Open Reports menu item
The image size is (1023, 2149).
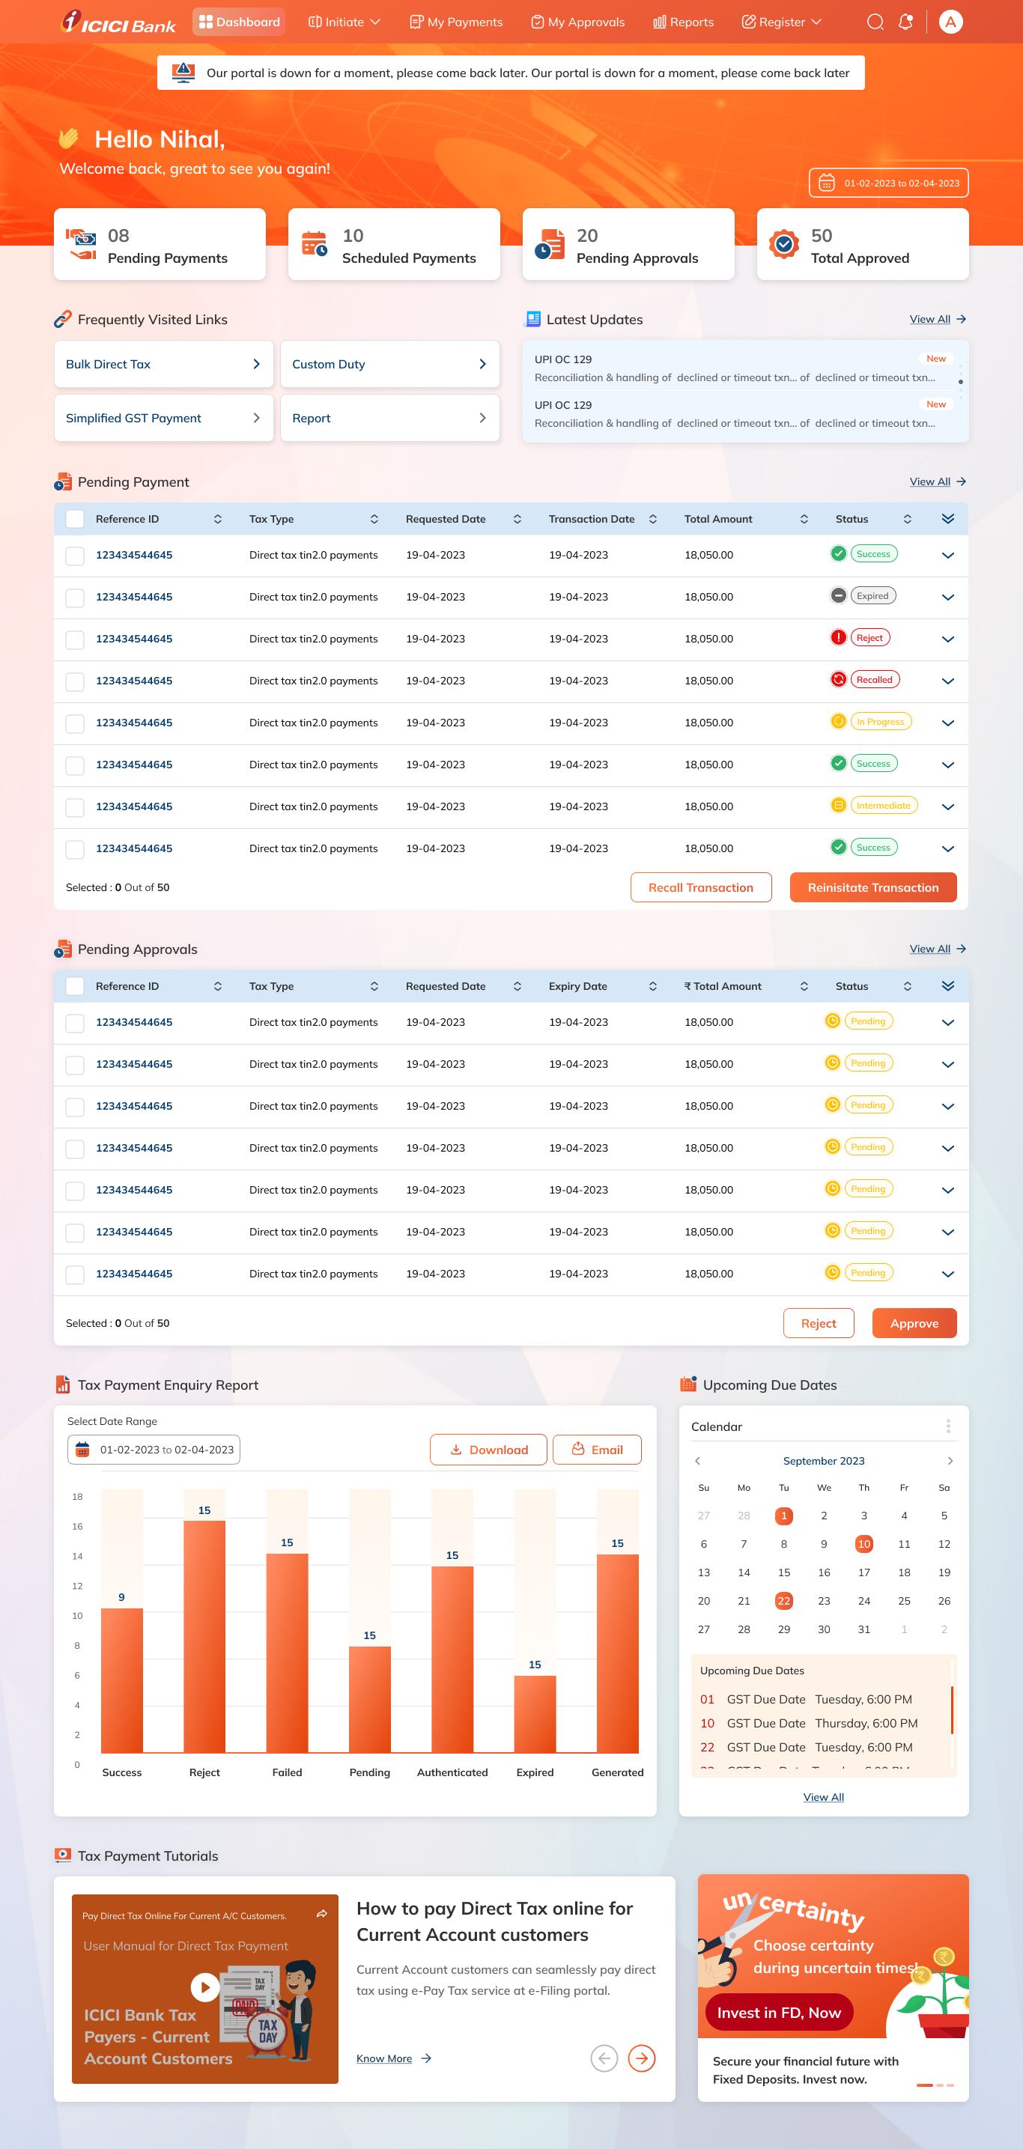tap(682, 22)
